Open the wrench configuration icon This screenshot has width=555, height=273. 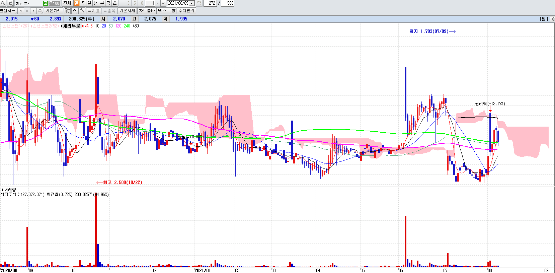pyautogui.click(x=82, y=11)
